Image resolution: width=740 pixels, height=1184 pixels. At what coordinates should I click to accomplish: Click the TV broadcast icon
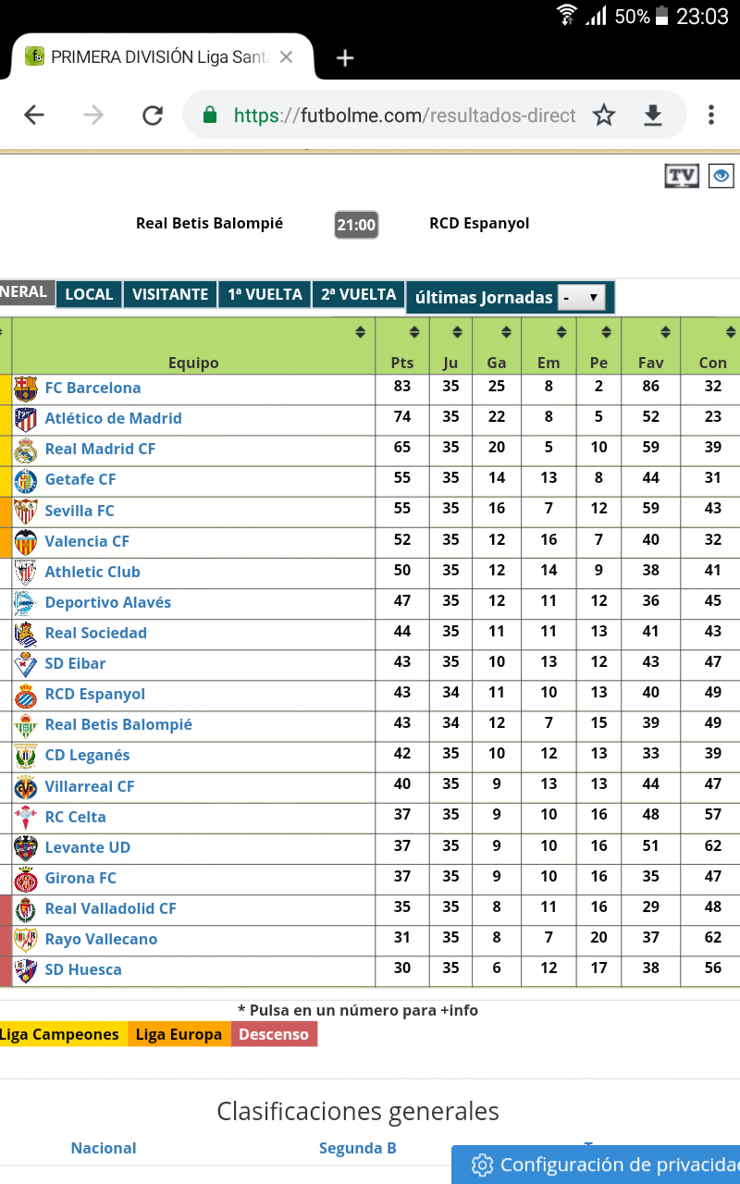682,176
